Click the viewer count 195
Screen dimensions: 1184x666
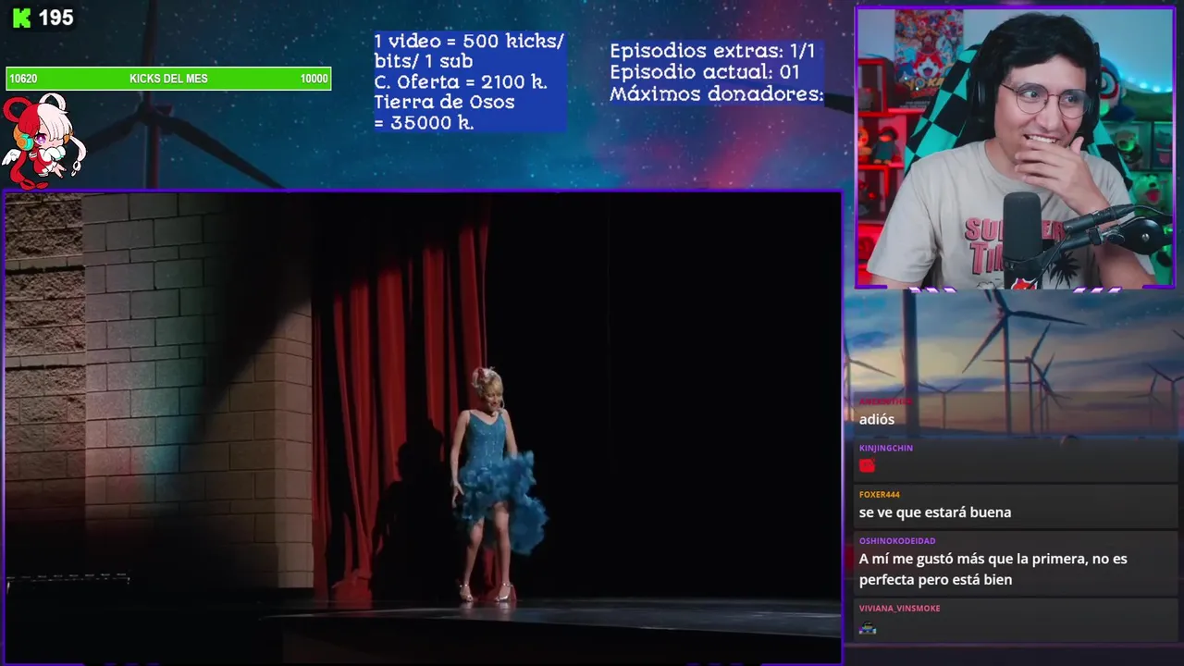point(55,18)
